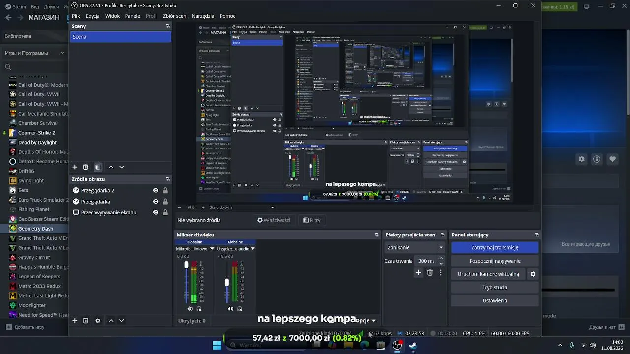Lock the Przeglądarka 2 source
Screen dimensions: 630x354
pos(165,191)
